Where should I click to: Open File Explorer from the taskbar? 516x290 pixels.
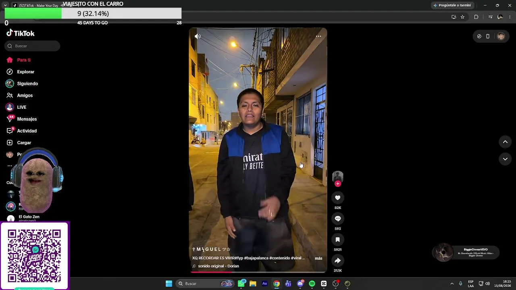click(x=253, y=284)
